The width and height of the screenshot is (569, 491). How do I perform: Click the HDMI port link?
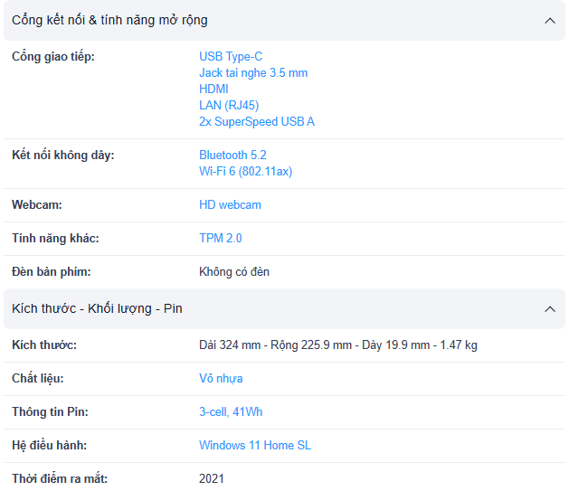[213, 89]
